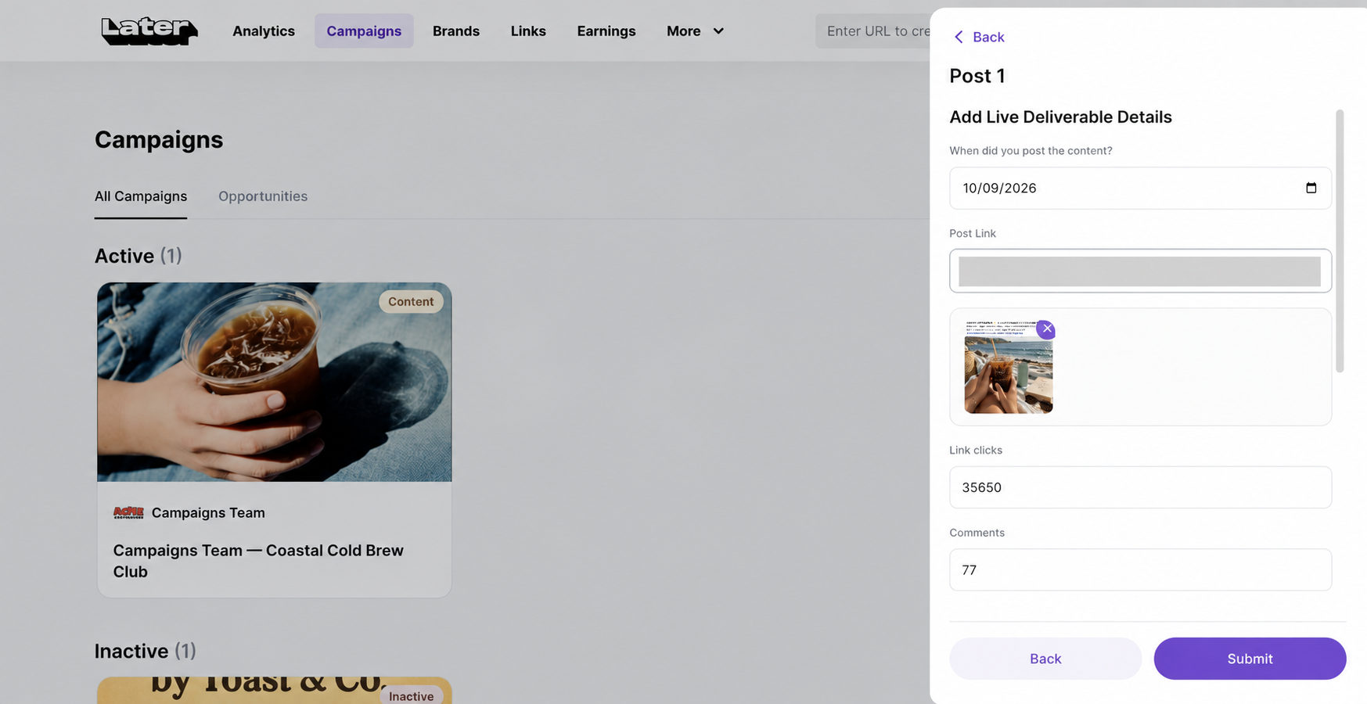Click the bottom Back button
1367x704 pixels.
[x=1045, y=659]
